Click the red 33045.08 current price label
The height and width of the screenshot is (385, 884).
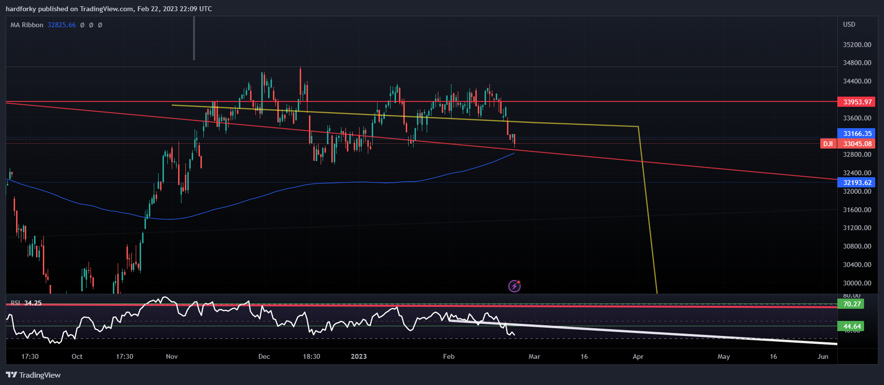(857, 144)
